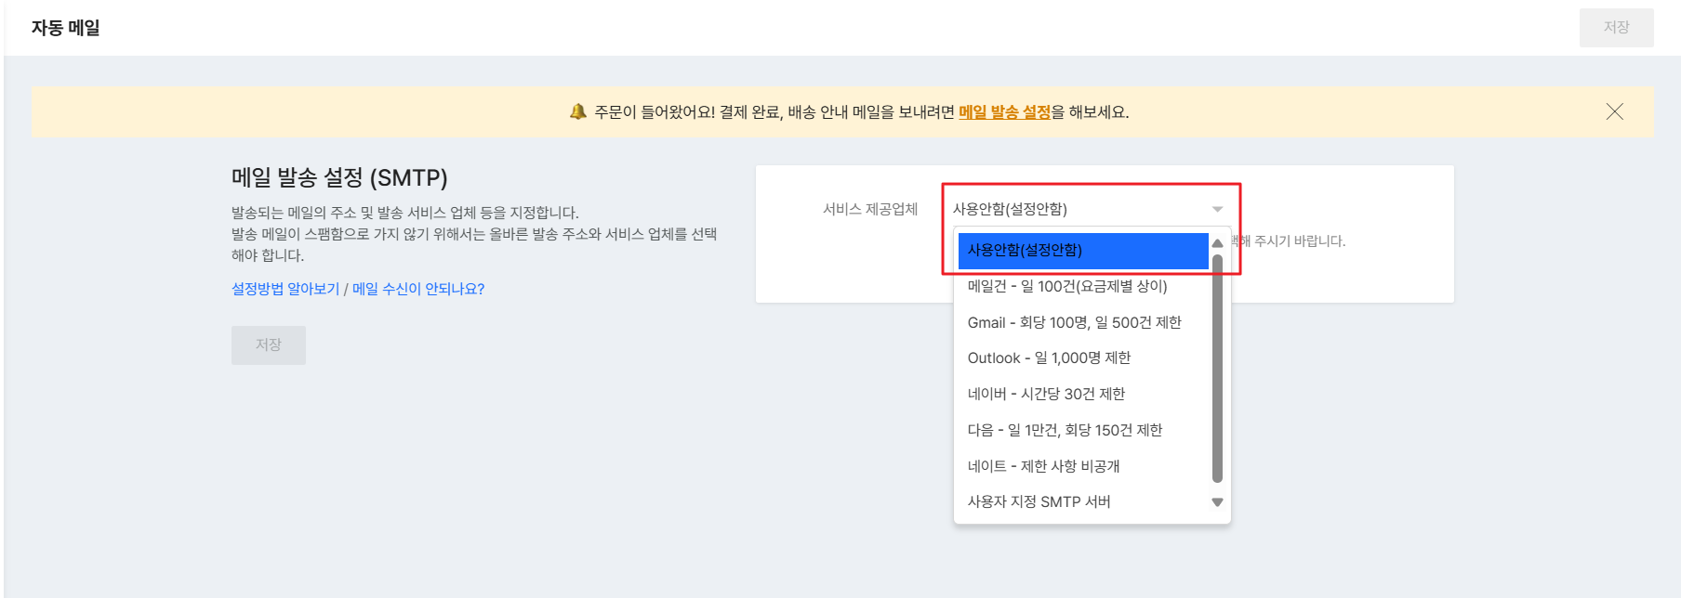
Task: Expand the 서비스 제공업체 dropdown arrow
Action: click(1217, 209)
